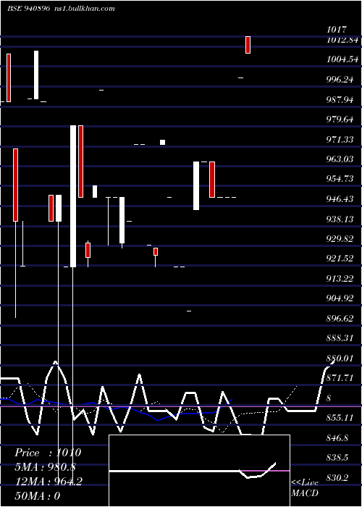Click the 971.33 price label

(340, 139)
